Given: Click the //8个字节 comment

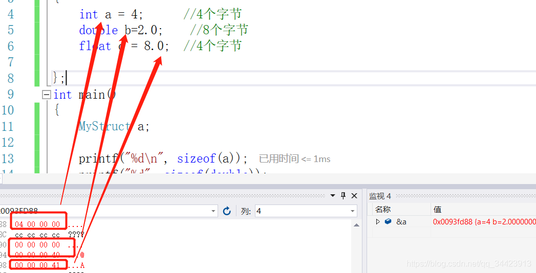Looking at the screenshot, I should (x=219, y=30).
